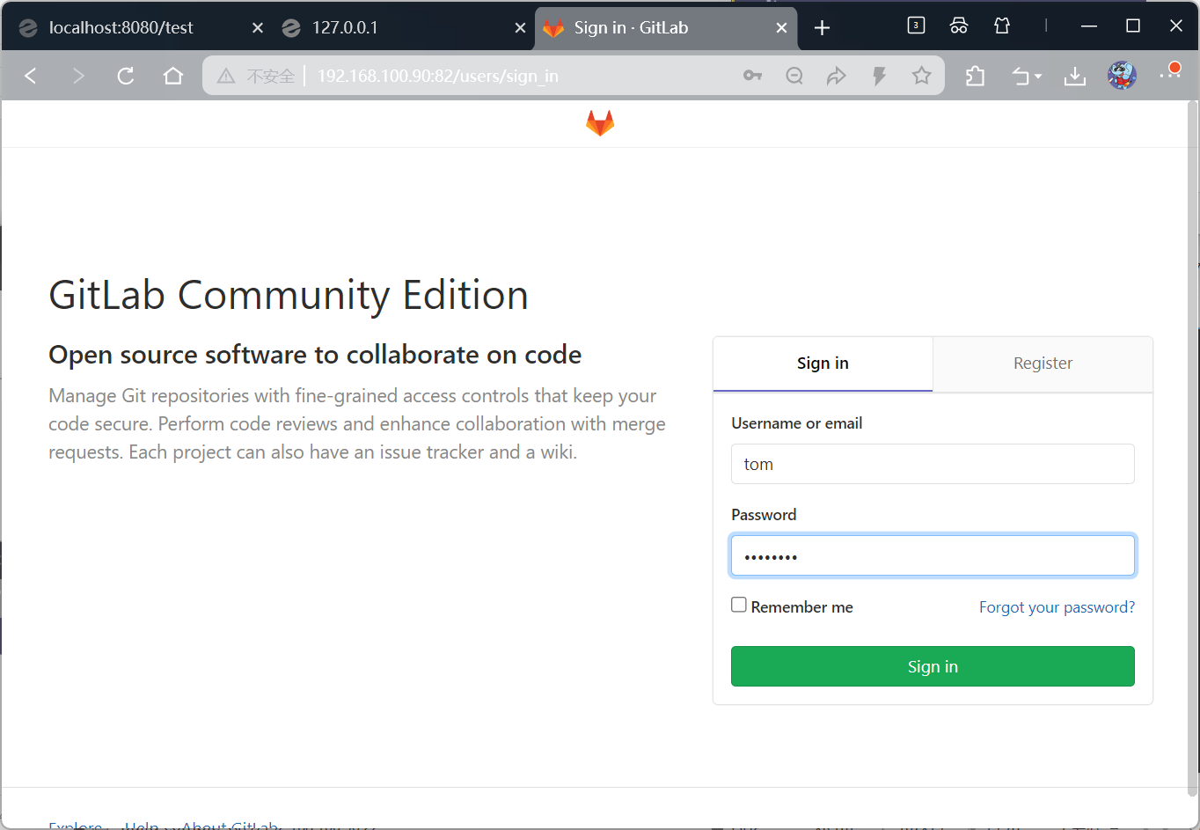
Task: Bookmark page with the star icon
Action: pos(921,76)
